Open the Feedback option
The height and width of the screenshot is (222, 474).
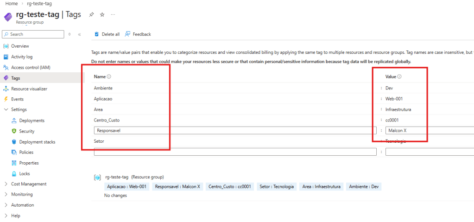[138, 34]
